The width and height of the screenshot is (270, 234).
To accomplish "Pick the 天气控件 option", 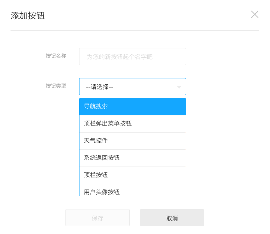I will tap(132, 141).
